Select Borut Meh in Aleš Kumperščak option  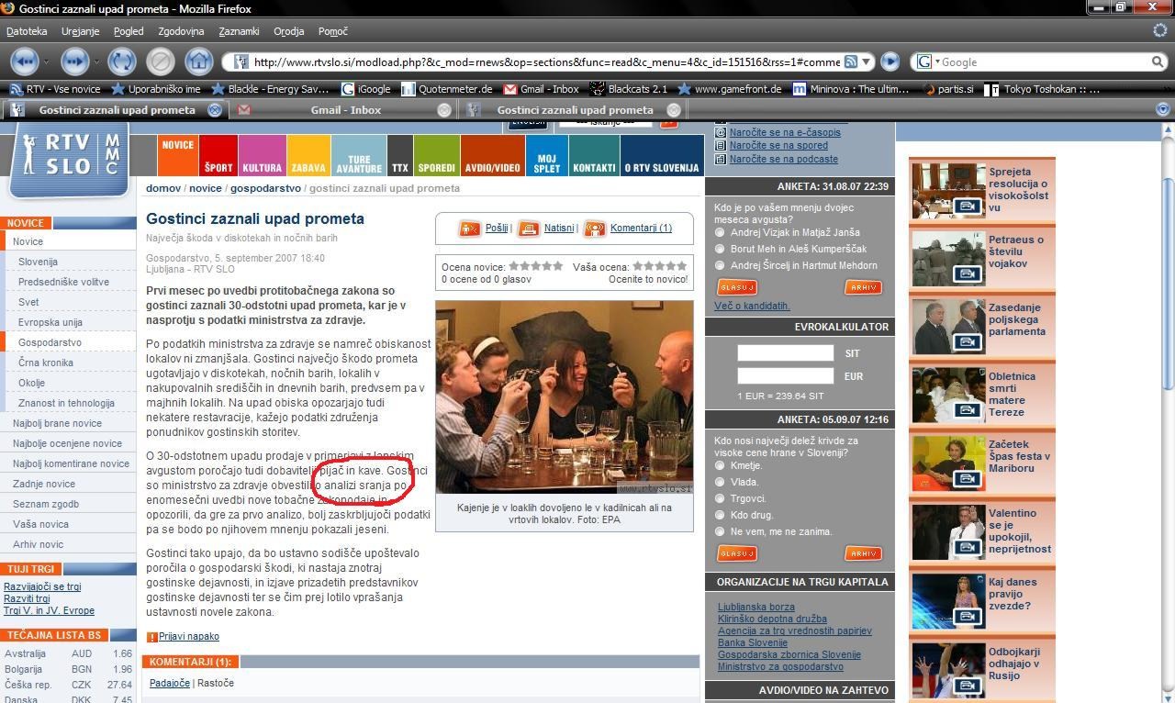pos(720,250)
